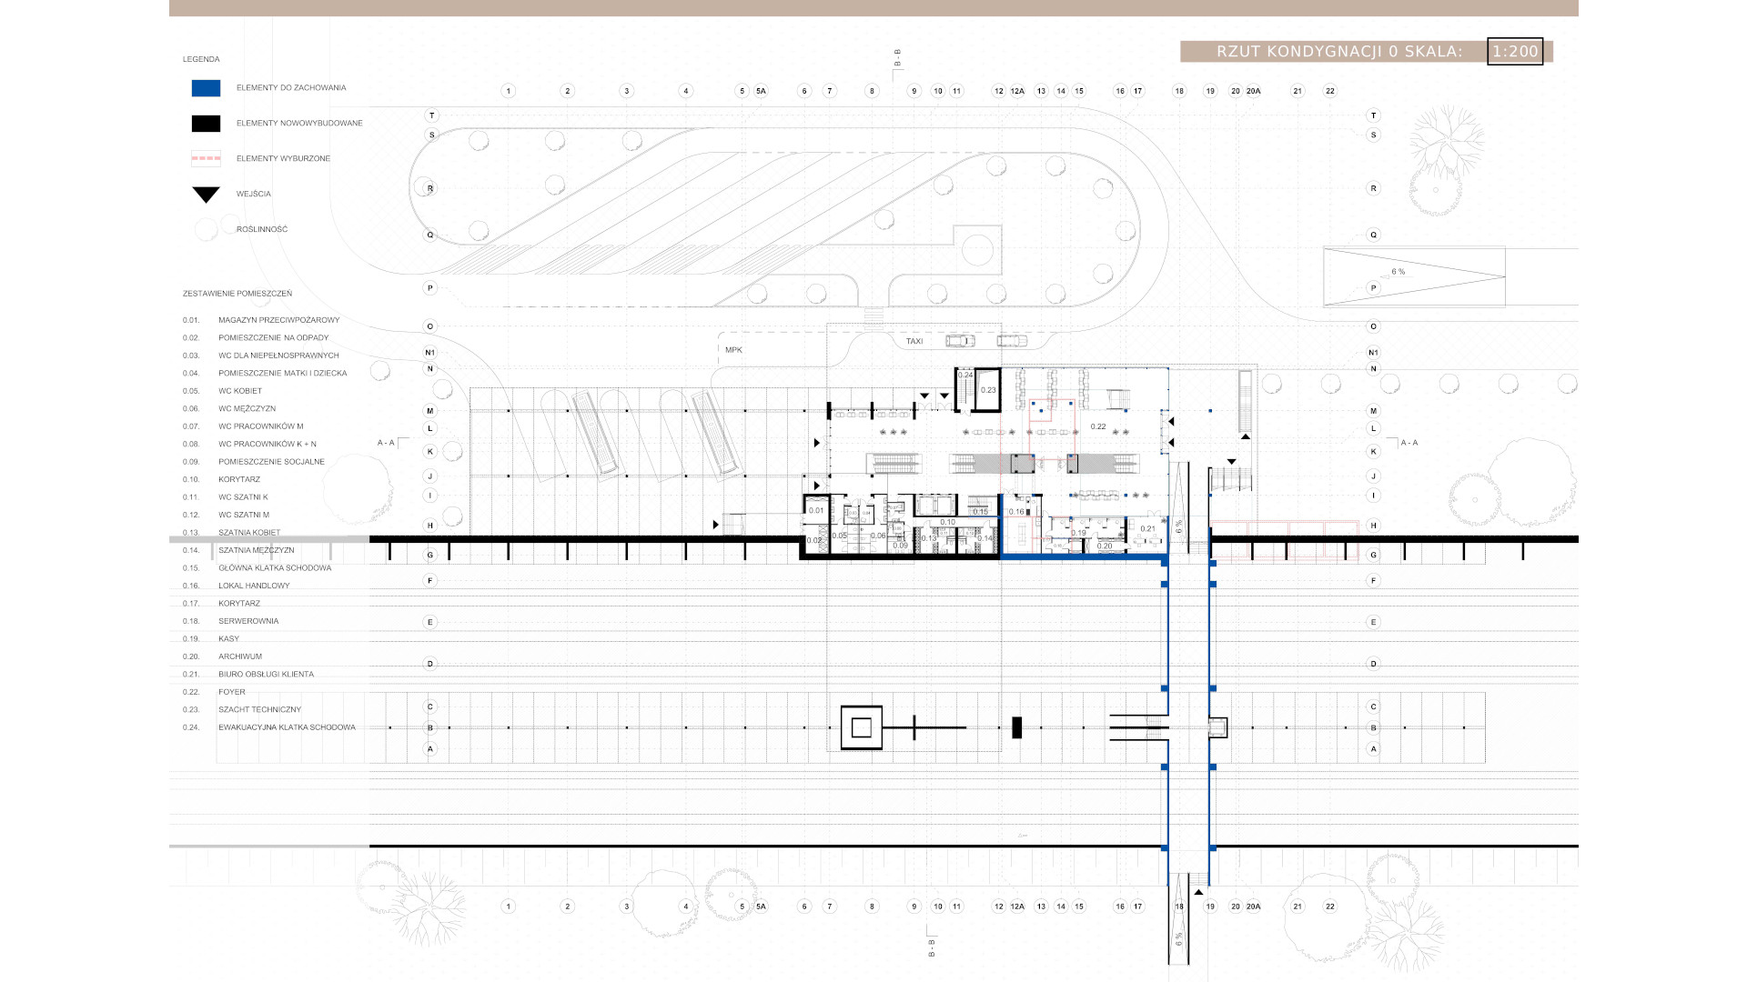Image resolution: width=1747 pixels, height=982 pixels.
Task: Click the square structure on platform axis B
Action: tap(861, 727)
